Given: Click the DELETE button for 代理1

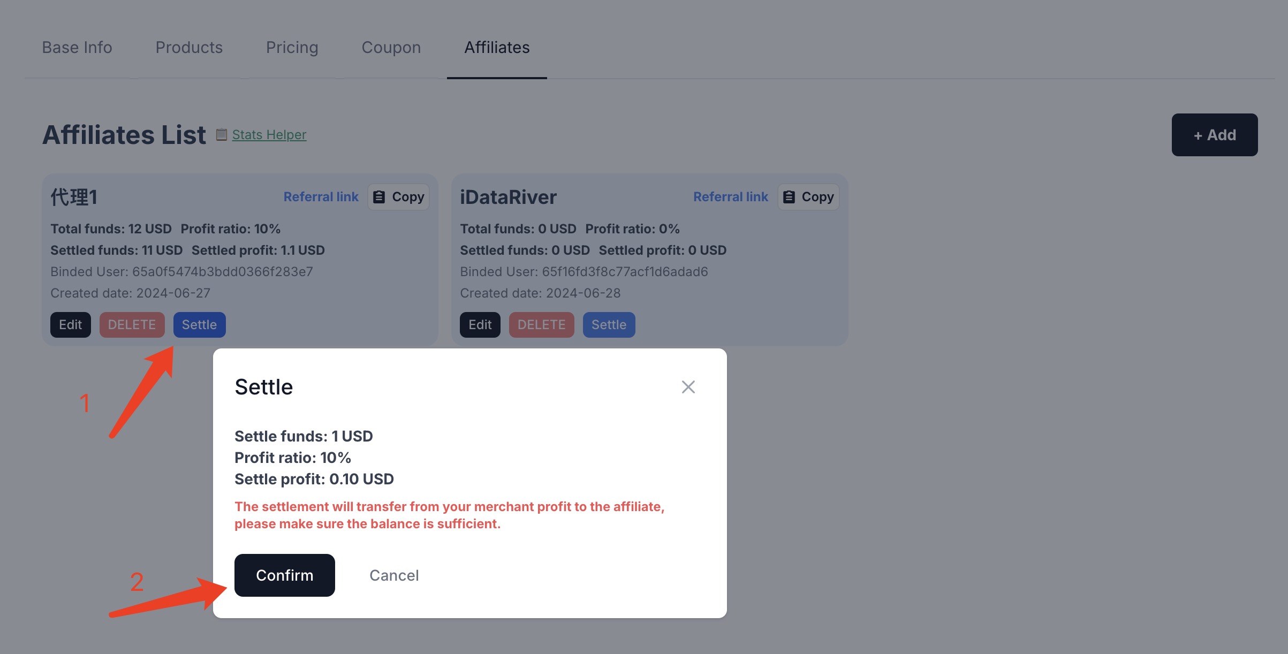Looking at the screenshot, I should click(x=132, y=324).
